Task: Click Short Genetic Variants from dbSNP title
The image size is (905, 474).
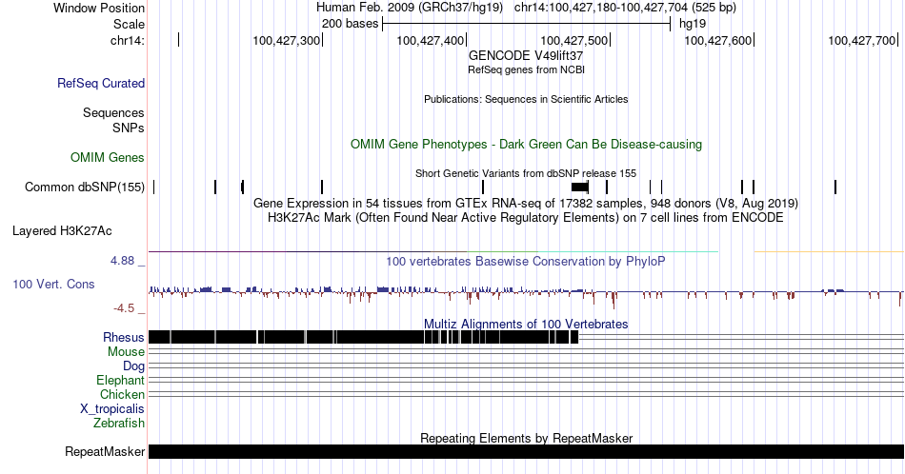Action: tap(526, 173)
